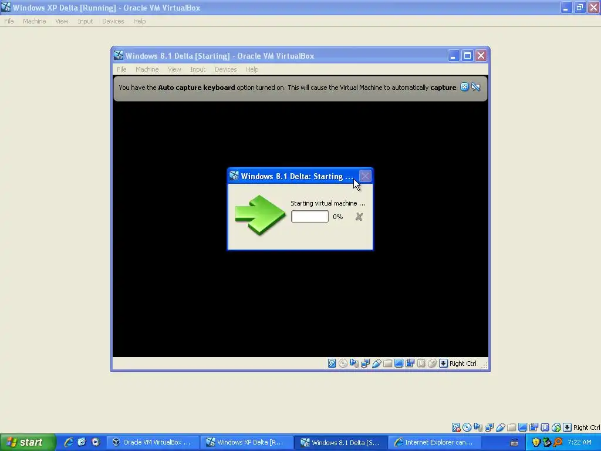Open Input menu in Windows 8.1 Delta window

(198, 69)
